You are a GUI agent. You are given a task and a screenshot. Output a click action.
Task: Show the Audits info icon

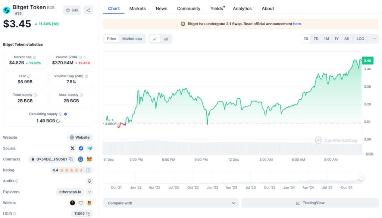(16, 181)
